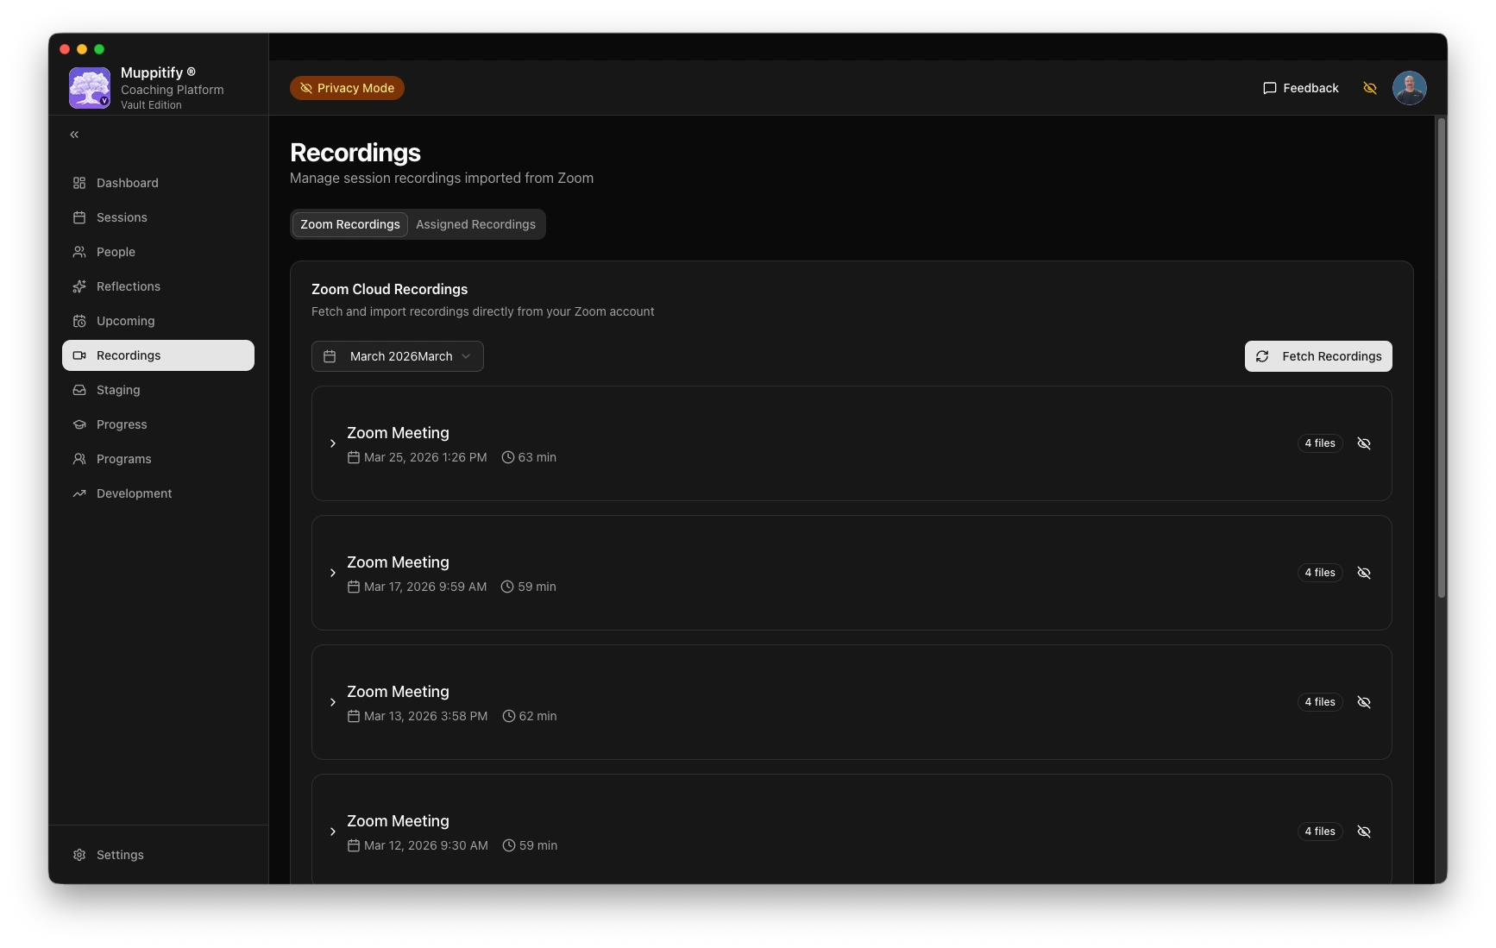This screenshot has height=948, width=1496.
Task: Click the vertical page scrollbar
Action: tap(1441, 358)
